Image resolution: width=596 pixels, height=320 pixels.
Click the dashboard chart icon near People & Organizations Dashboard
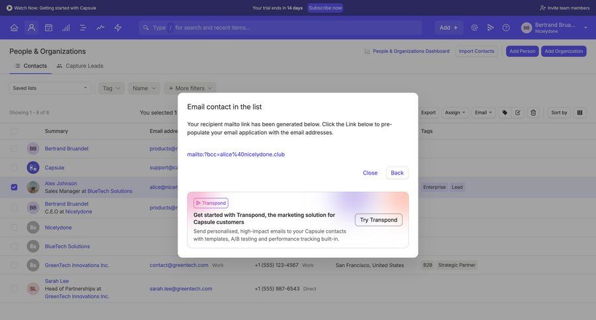pos(367,52)
